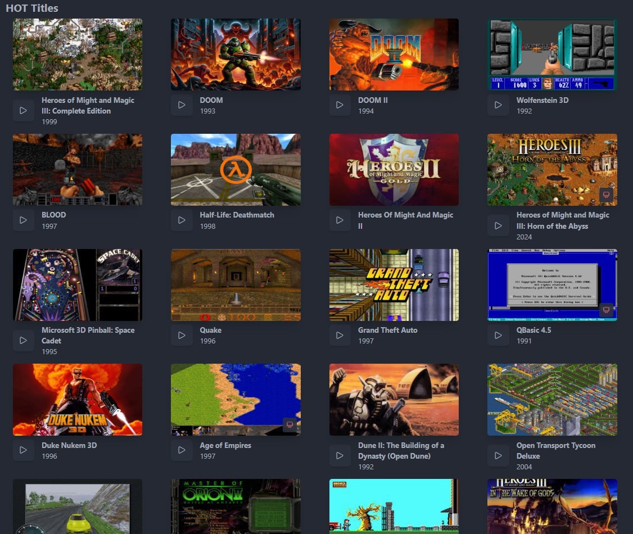633x534 pixels.
Task: Open the 'DOOM II' title link
Action: [373, 100]
